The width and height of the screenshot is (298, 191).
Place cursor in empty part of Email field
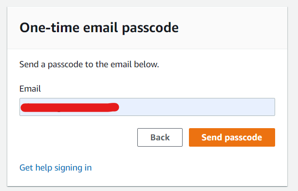tap(197, 107)
